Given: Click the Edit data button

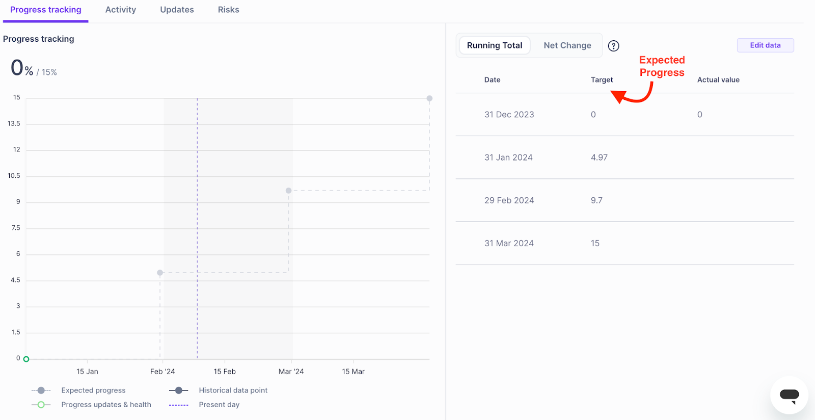Looking at the screenshot, I should coord(765,45).
